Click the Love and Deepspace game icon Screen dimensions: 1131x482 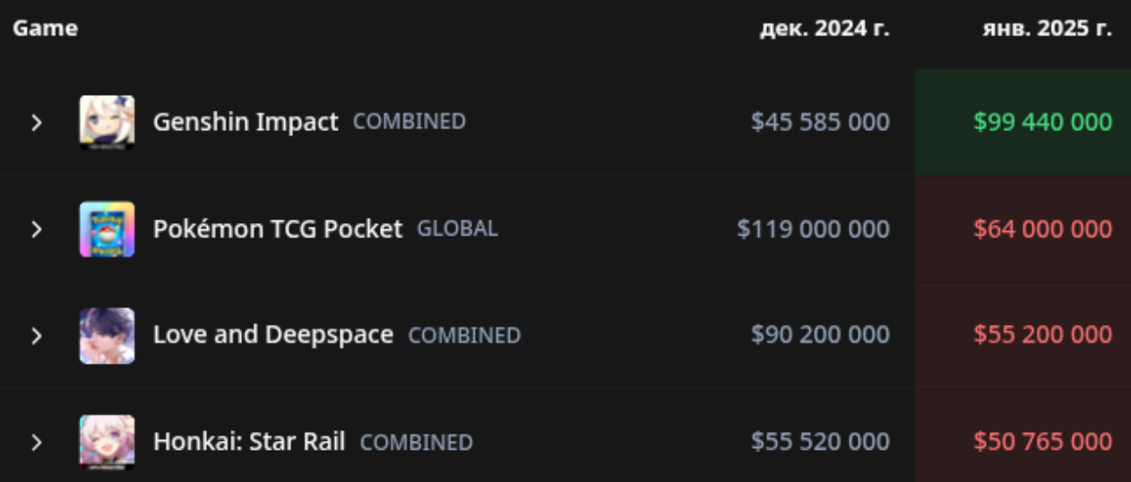click(107, 335)
